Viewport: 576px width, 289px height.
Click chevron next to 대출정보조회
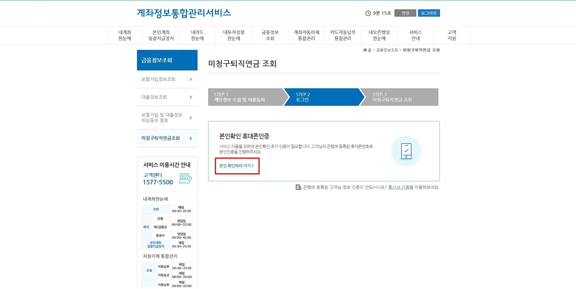point(191,97)
